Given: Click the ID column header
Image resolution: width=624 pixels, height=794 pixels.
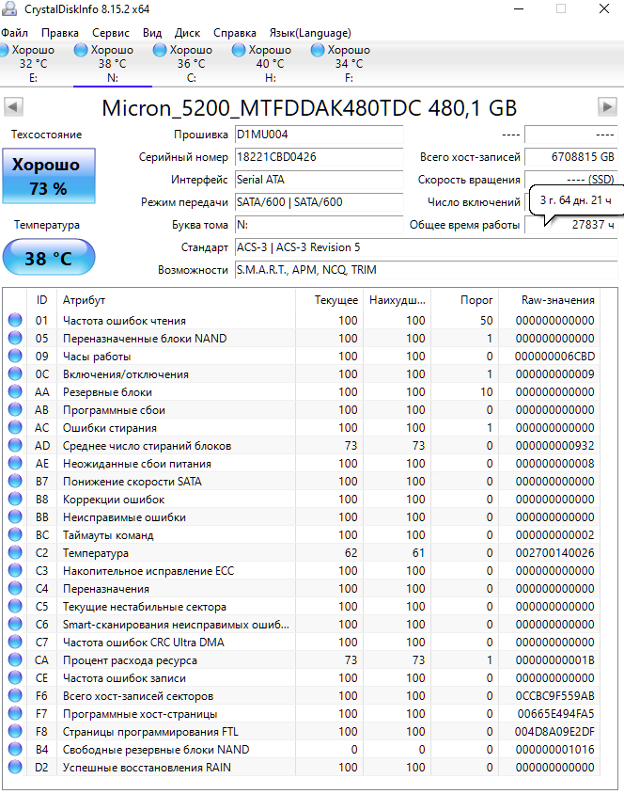Looking at the screenshot, I should tap(41, 300).
